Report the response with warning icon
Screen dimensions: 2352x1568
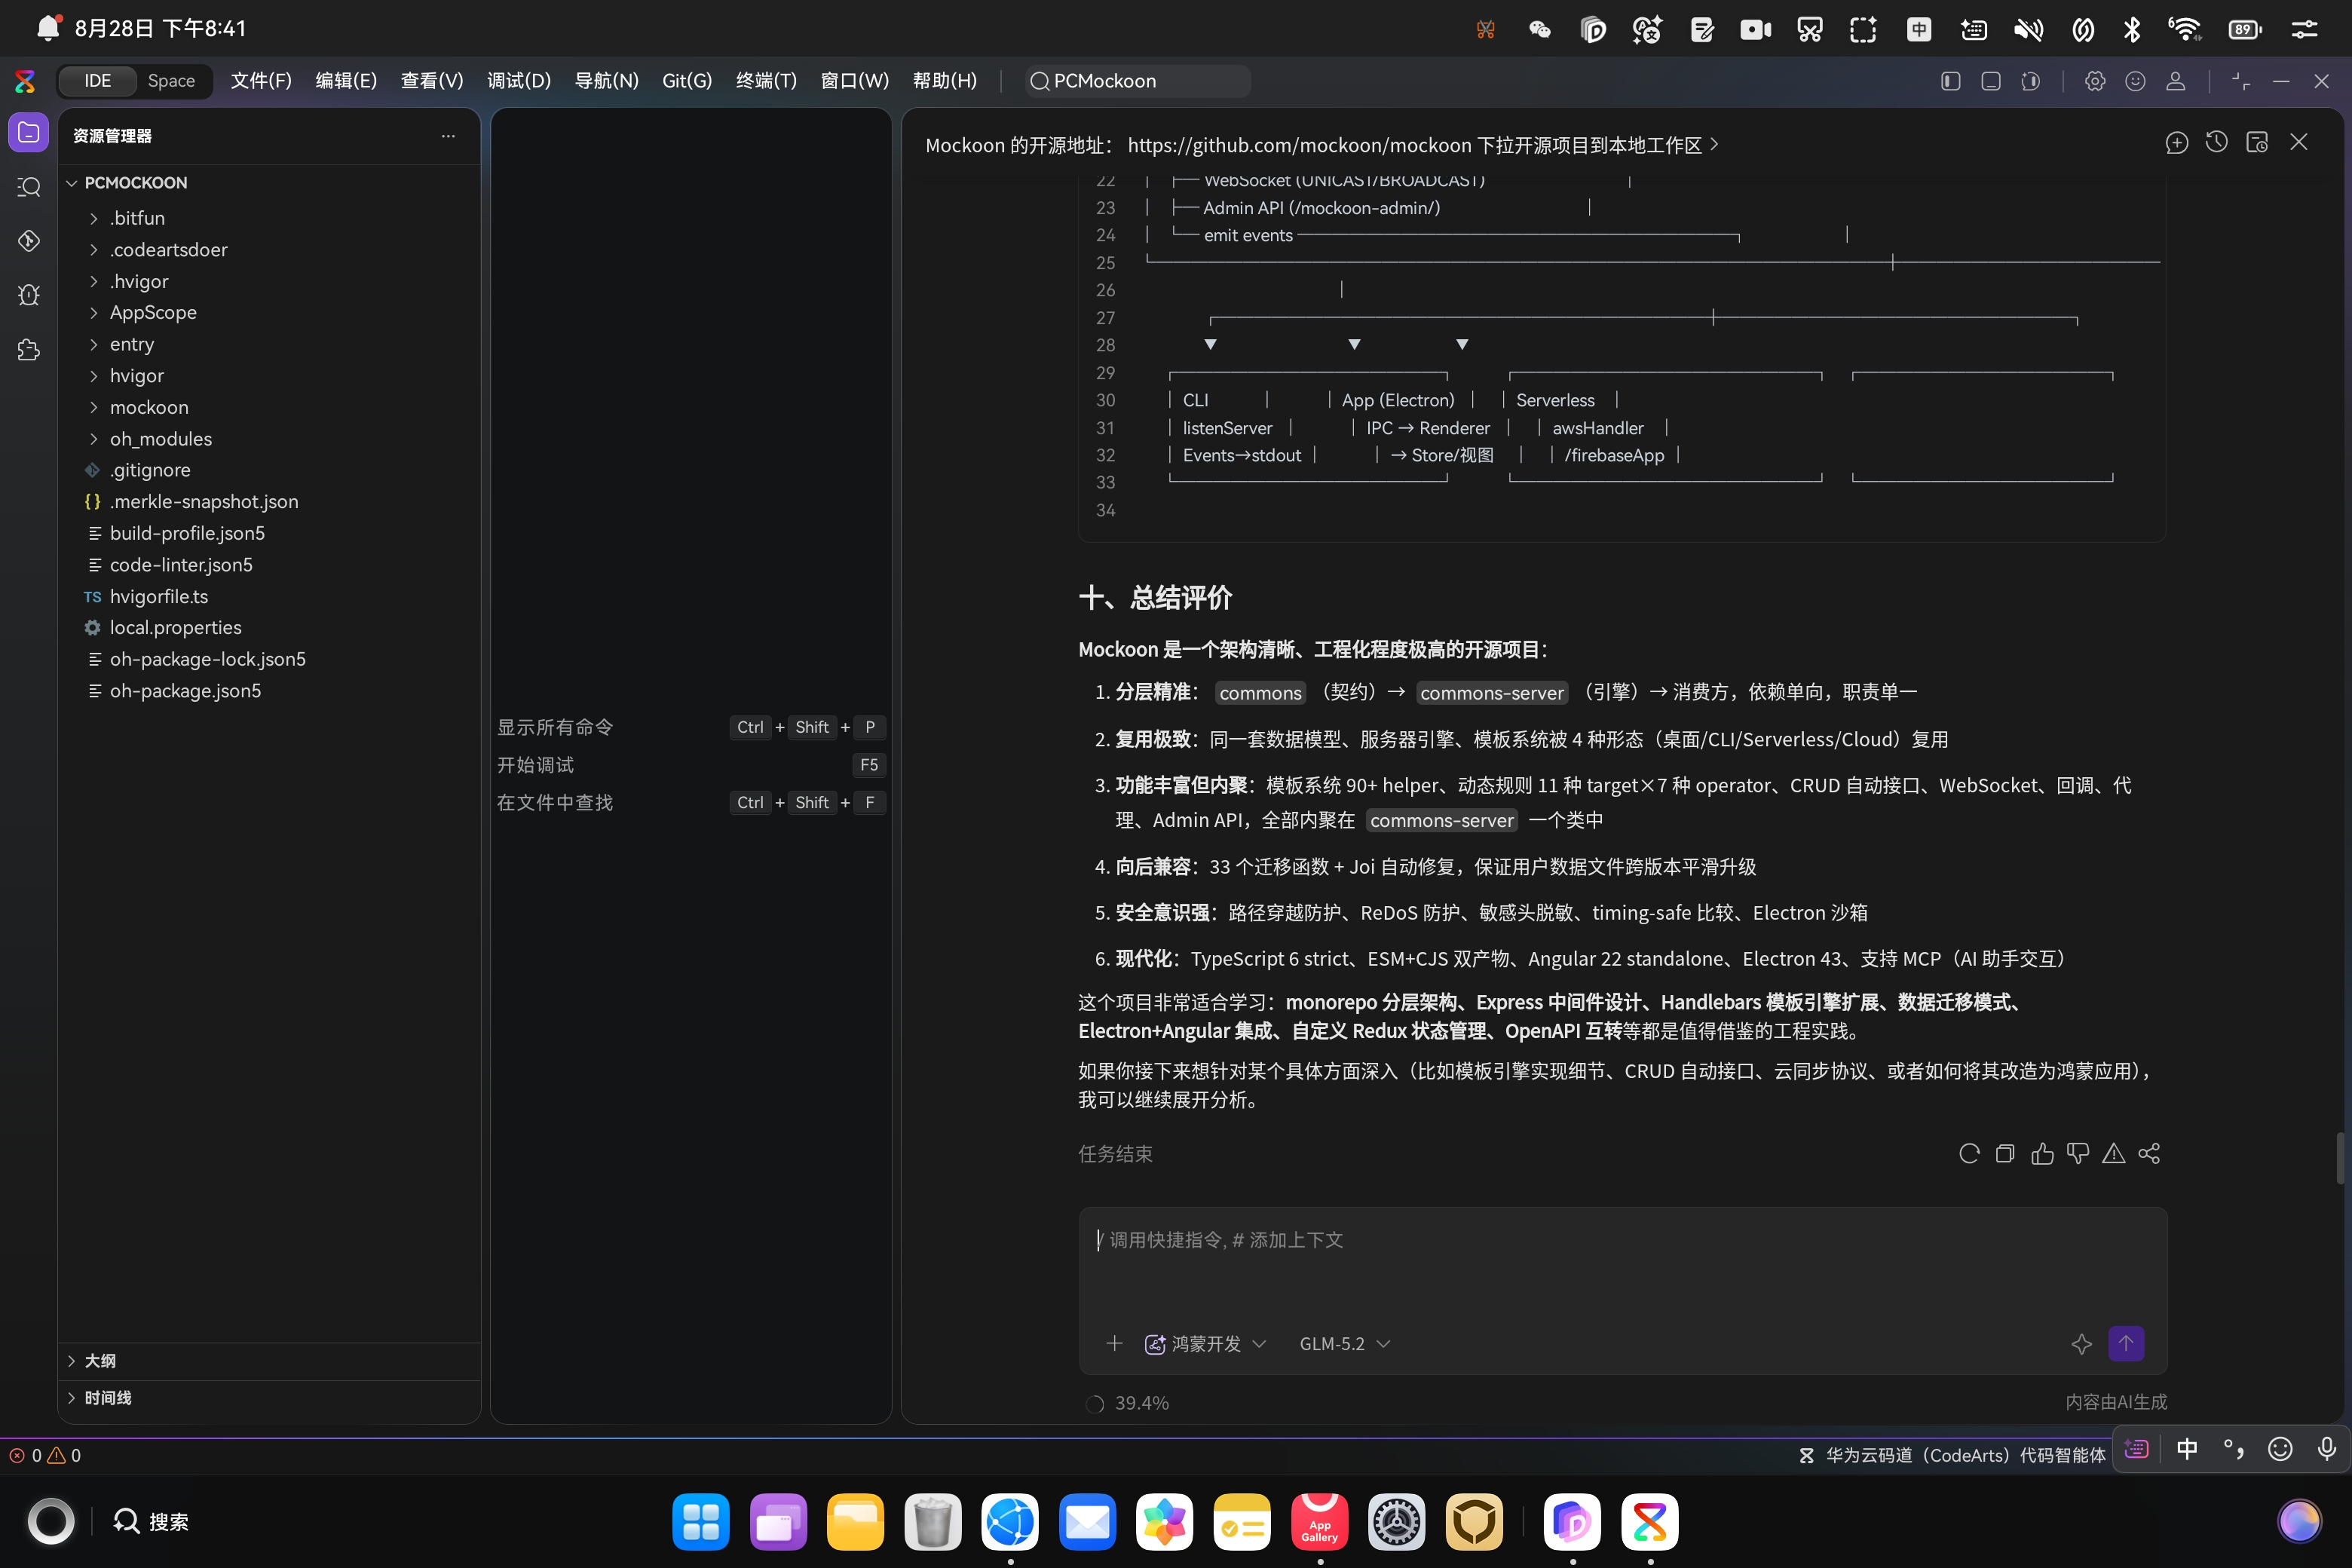2113,1154
